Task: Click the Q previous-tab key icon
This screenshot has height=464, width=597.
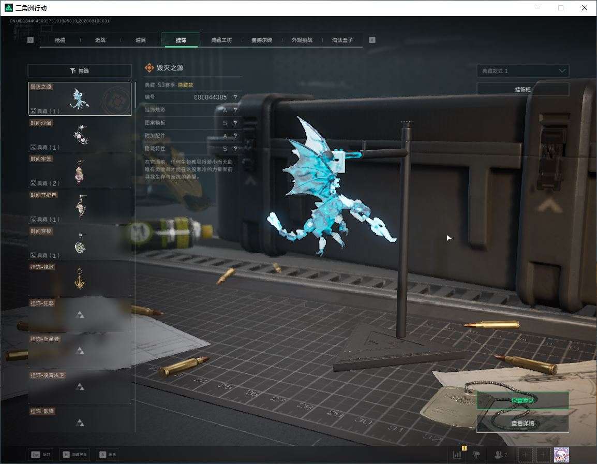Action: coord(31,40)
